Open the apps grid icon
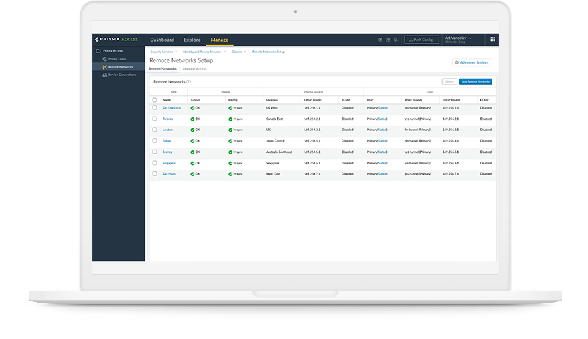The image size is (588, 339). pyautogui.click(x=492, y=40)
